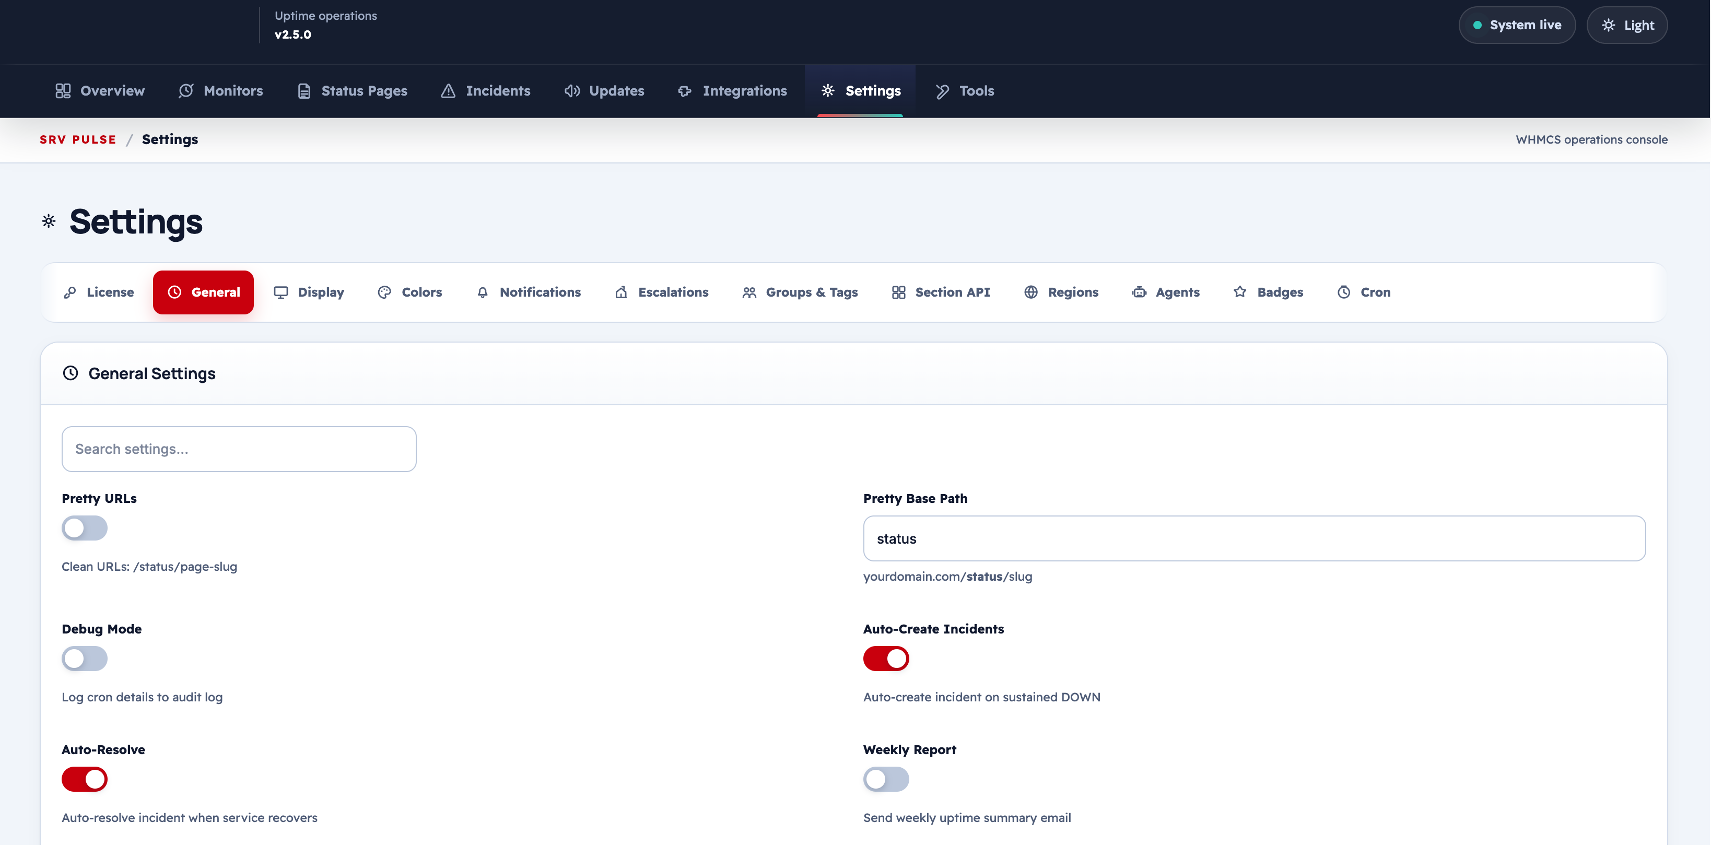This screenshot has width=1711, height=845.
Task: Click the 'WHMCS operations console' text
Action: point(1591,139)
